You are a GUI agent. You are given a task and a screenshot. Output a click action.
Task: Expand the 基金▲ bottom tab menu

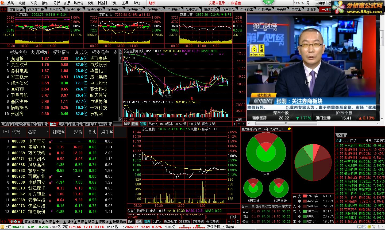click(x=91, y=221)
